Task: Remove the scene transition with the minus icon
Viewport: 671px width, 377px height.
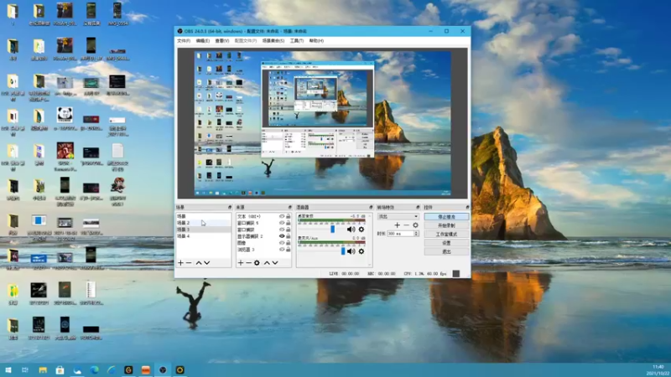Action: [x=406, y=225]
